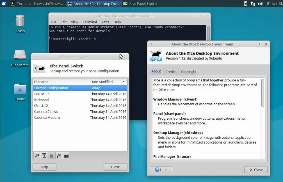Click the Desktop Manager (xfdesktop) heading
Viewport: 283px width, 182px height.
pyautogui.click(x=178, y=133)
